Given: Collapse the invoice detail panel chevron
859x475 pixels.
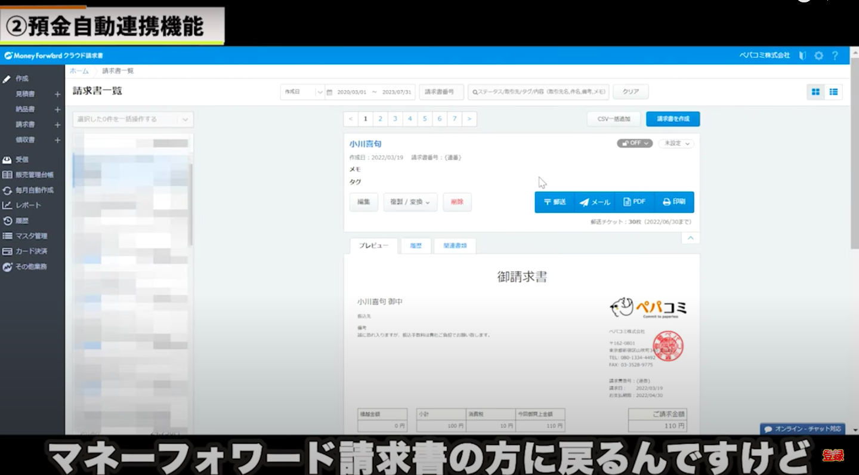Looking at the screenshot, I should point(690,238).
